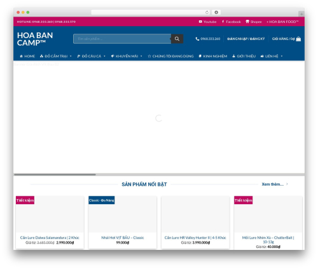Click the browser reload icon
The width and height of the screenshot is (318, 269).
(207, 12)
